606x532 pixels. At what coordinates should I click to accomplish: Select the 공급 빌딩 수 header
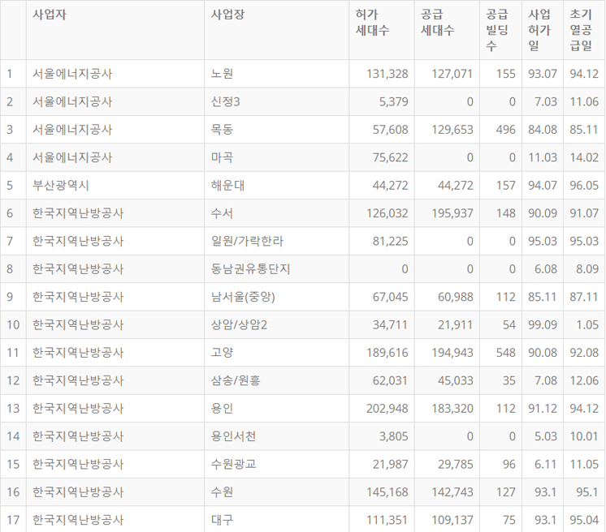click(497, 30)
